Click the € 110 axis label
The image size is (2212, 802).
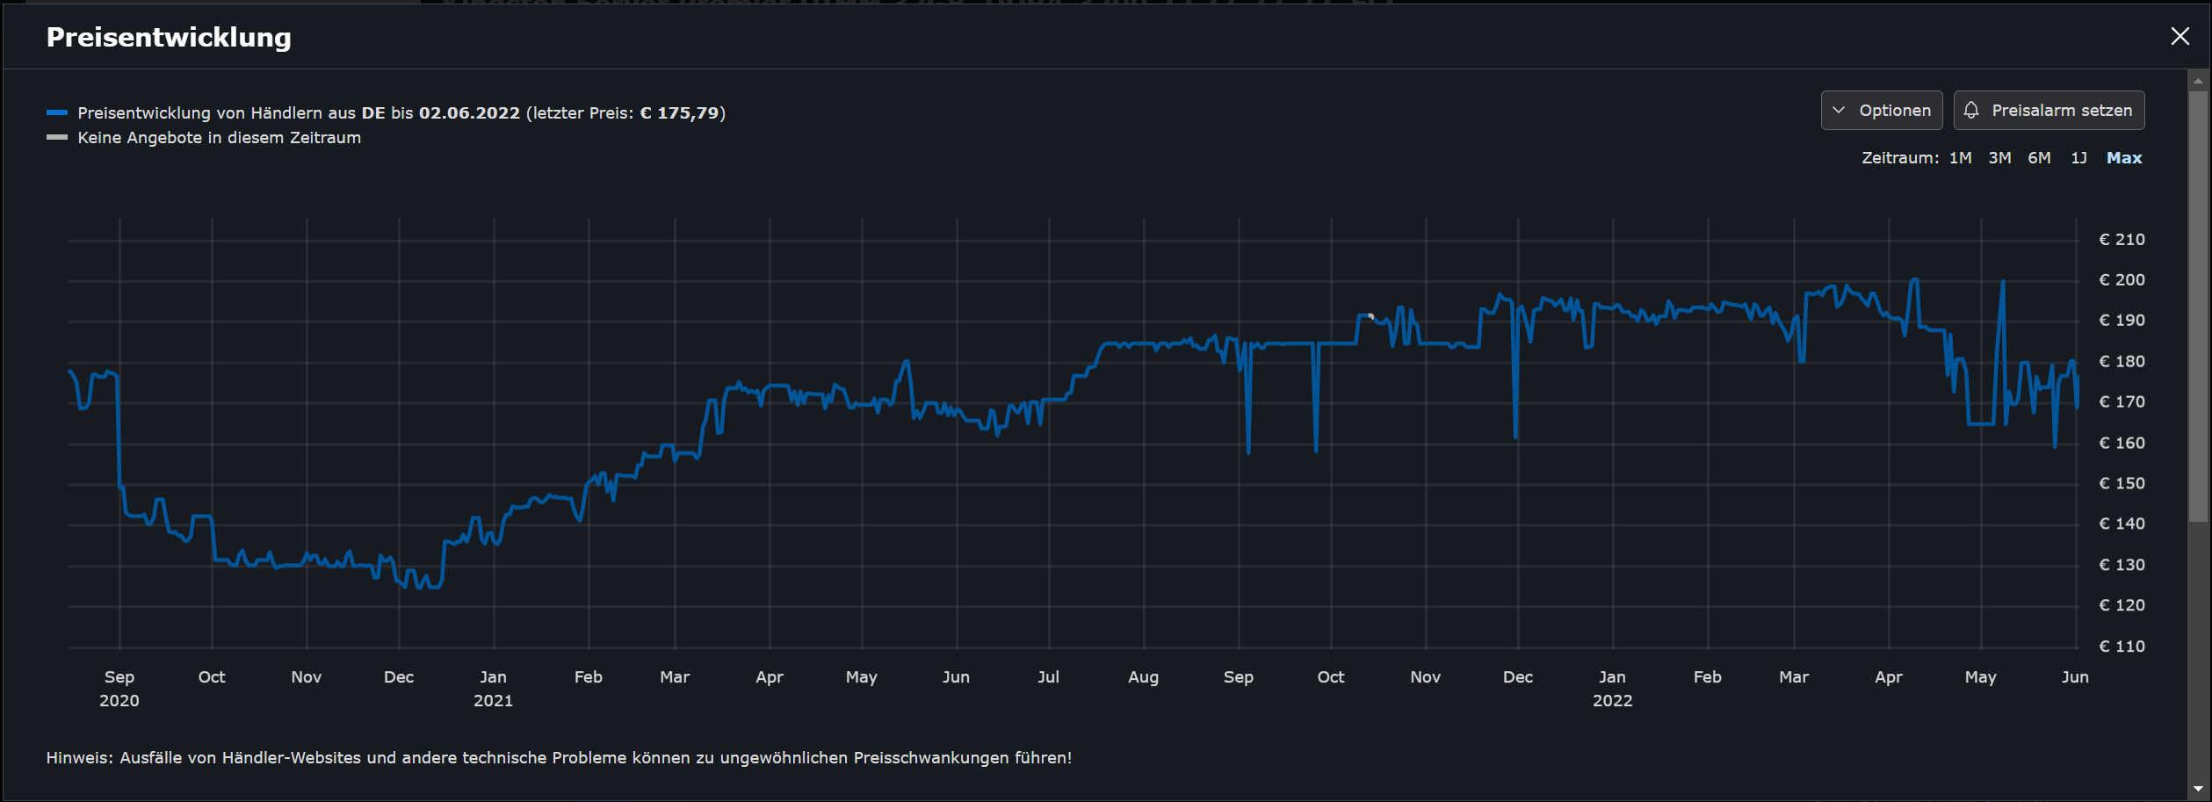point(2122,647)
